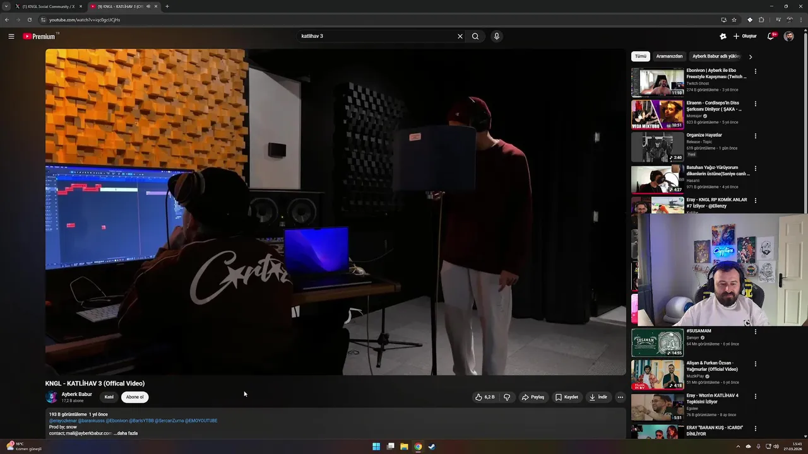The image size is (808, 454).
Task: Show more filter chips with the arrow
Action: click(750, 57)
